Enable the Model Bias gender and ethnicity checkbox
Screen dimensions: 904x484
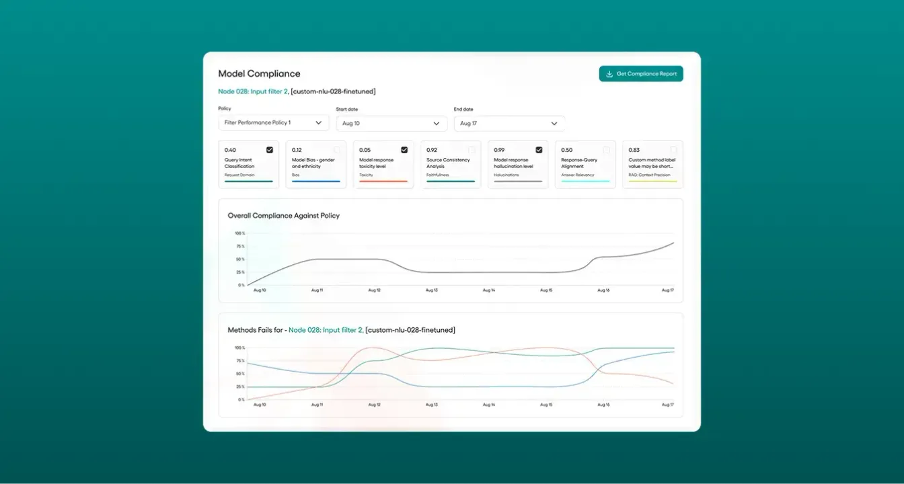[337, 150]
